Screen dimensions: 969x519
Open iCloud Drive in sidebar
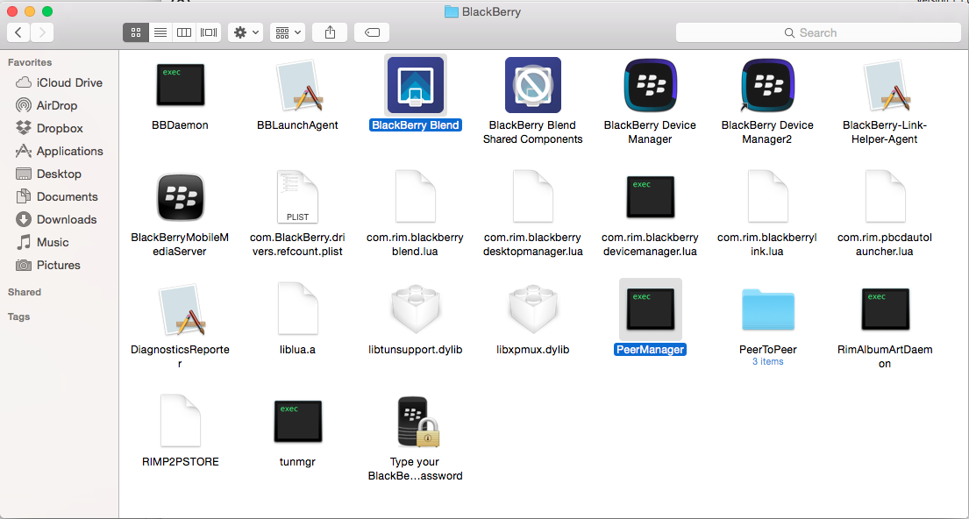coord(60,82)
